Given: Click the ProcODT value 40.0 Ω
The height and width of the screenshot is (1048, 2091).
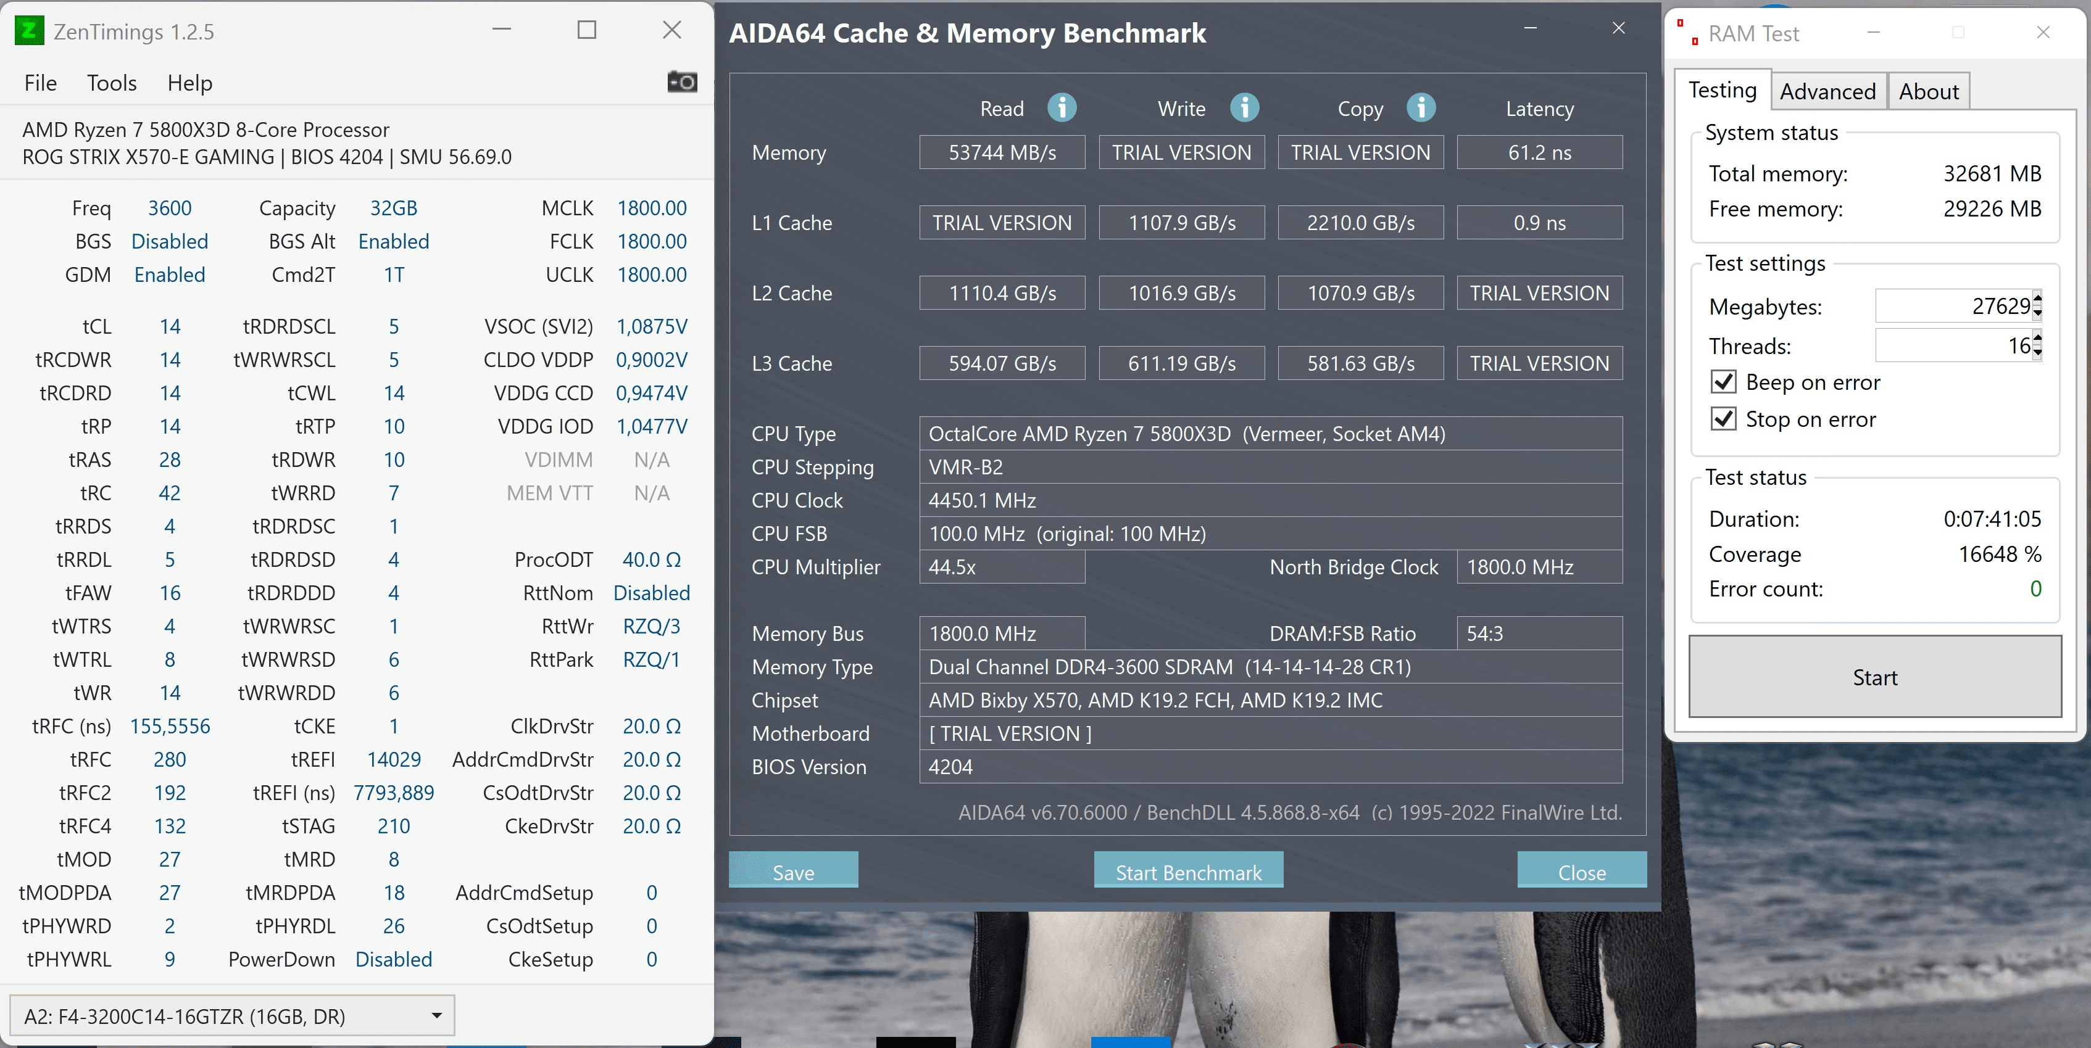Looking at the screenshot, I should pos(652,559).
